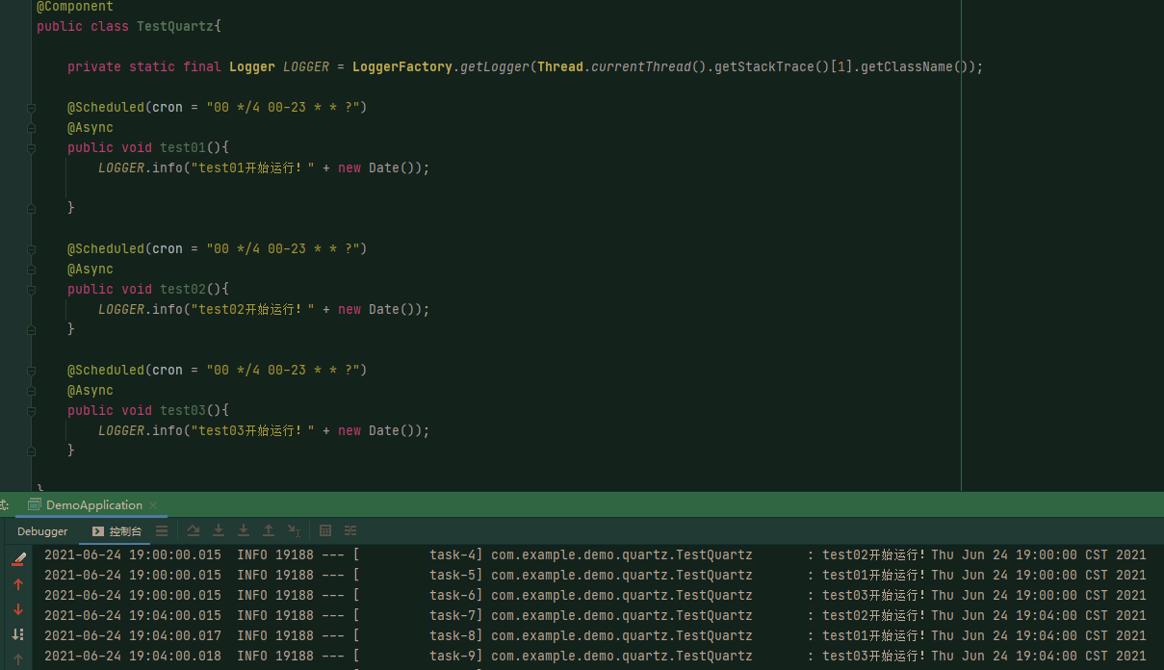This screenshot has height=670, width=1164.
Task: Click the Run to Cursor icon
Action: 294,530
